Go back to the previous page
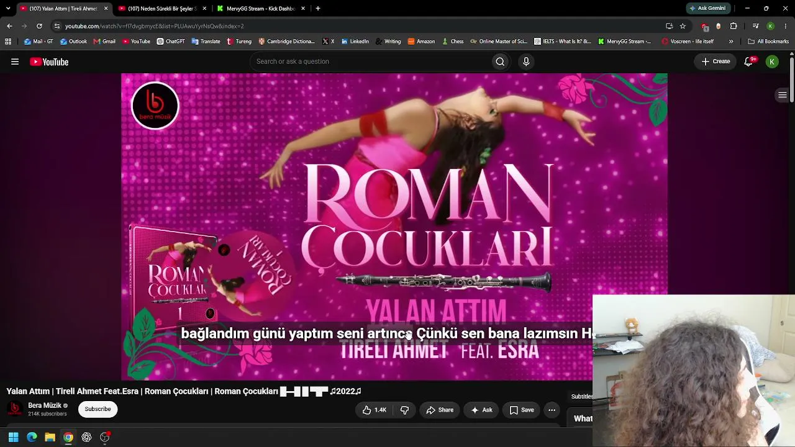The width and height of the screenshot is (795, 447). pos(9,26)
